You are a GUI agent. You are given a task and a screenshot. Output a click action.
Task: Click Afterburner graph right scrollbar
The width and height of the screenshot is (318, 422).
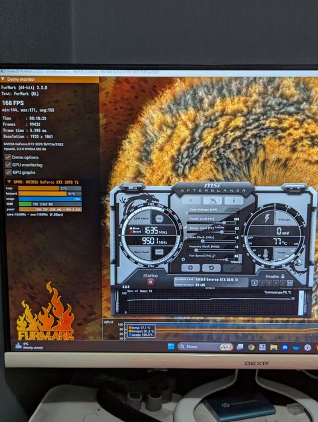[x=301, y=303]
